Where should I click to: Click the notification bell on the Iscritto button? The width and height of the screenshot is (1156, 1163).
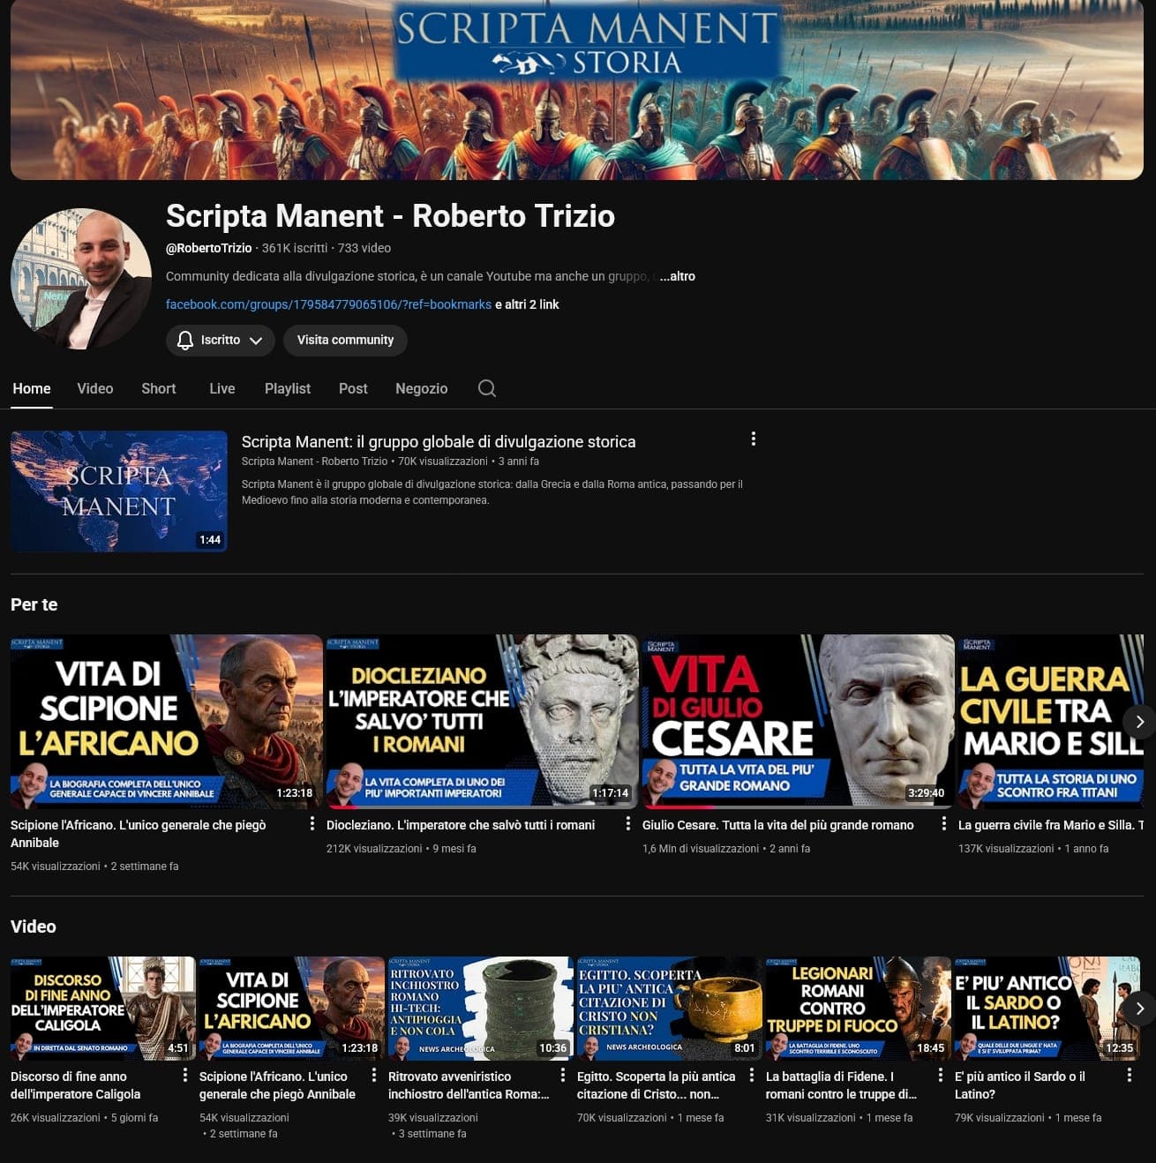(x=184, y=340)
